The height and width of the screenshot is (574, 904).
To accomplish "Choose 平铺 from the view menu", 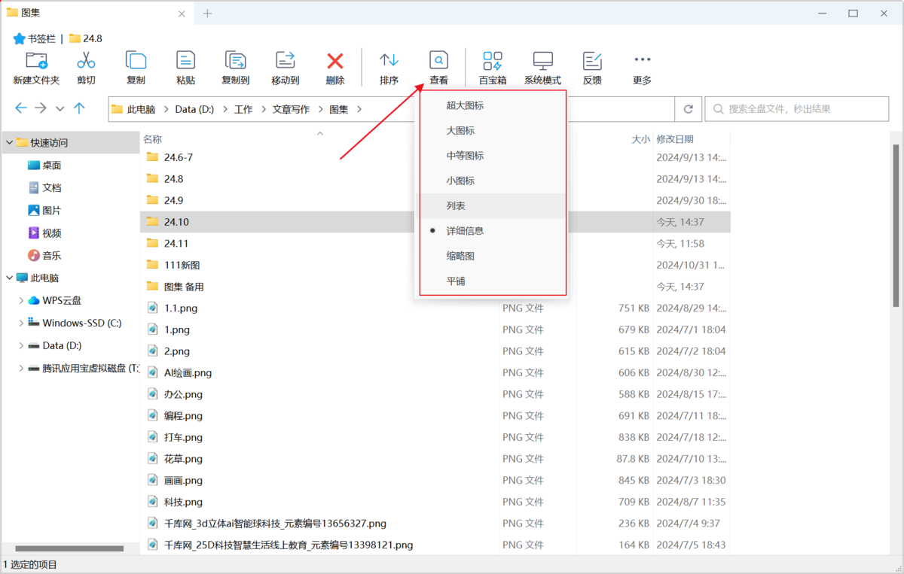I will click(x=457, y=281).
